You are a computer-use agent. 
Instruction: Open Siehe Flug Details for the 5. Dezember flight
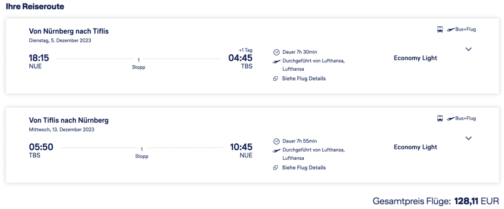click(303, 78)
